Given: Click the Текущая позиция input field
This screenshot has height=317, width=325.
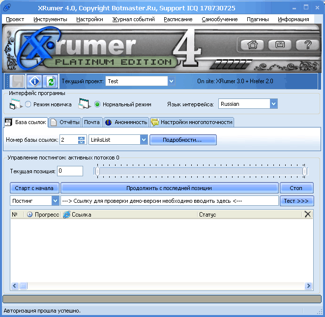Looking at the screenshot, I should click(x=70, y=171).
